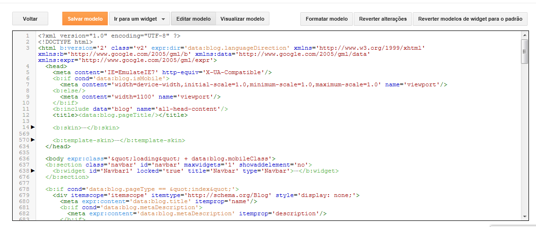This screenshot has height=227, width=536.
Task: Expand the folded b:skin block arrow
Action: pyautogui.click(x=33, y=127)
